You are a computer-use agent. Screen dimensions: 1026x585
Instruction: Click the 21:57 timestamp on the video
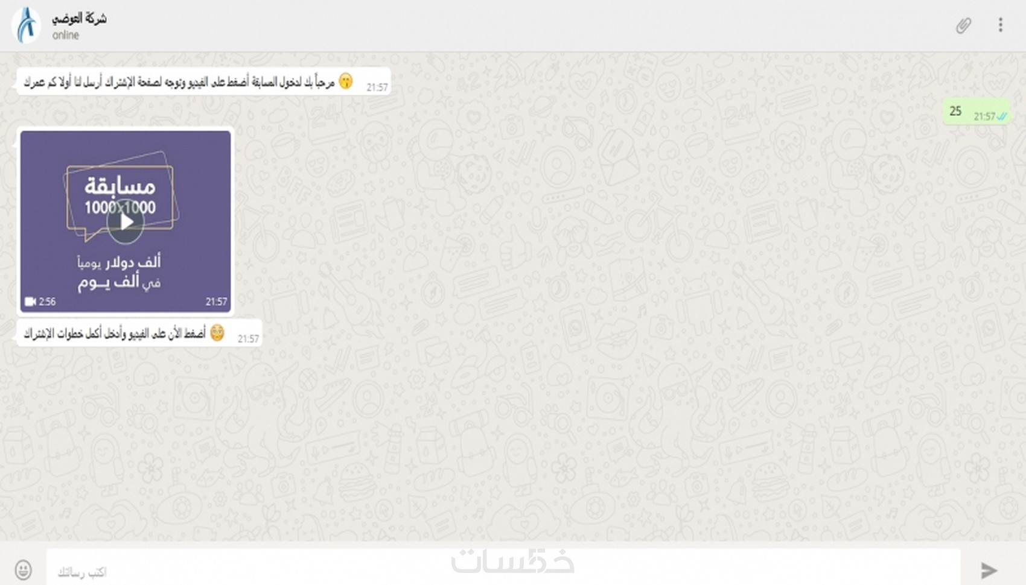pyautogui.click(x=216, y=302)
